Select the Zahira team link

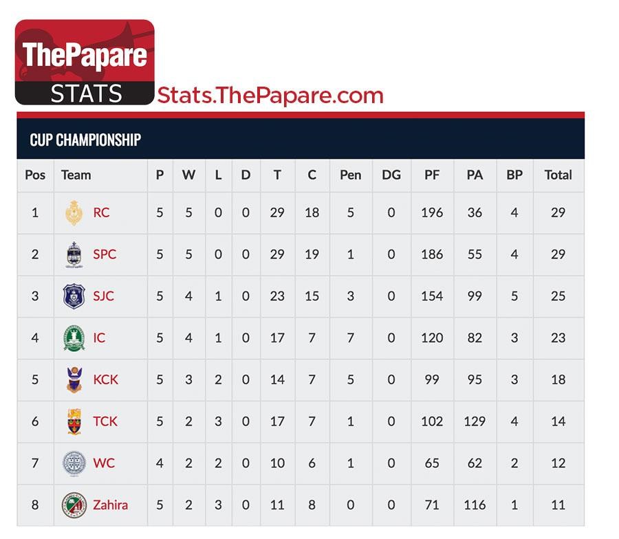tap(110, 505)
